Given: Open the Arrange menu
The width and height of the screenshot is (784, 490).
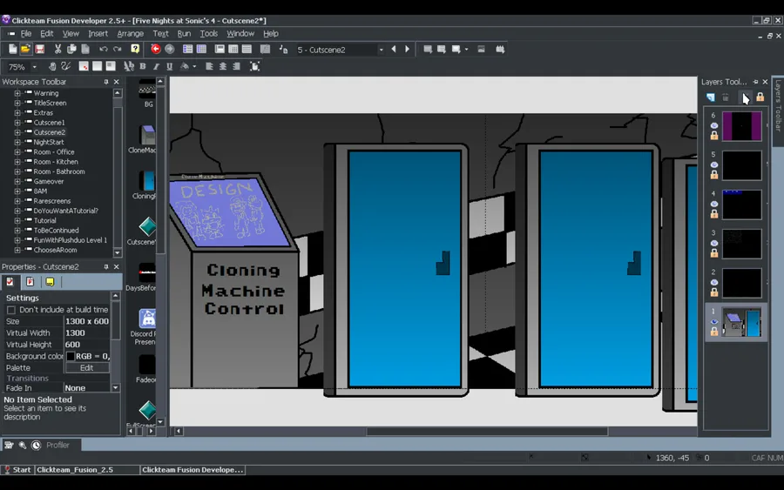Looking at the screenshot, I should tap(130, 33).
